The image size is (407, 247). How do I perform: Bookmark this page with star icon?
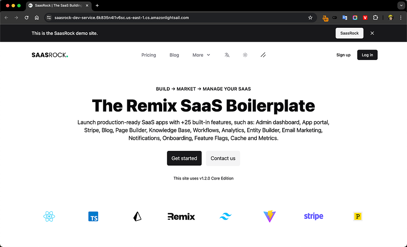[310, 17]
